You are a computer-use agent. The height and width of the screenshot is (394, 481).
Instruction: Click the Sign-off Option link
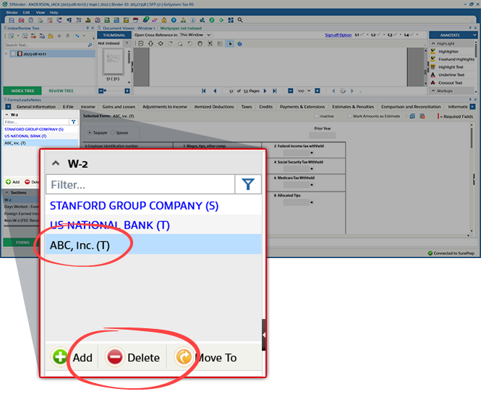click(338, 35)
